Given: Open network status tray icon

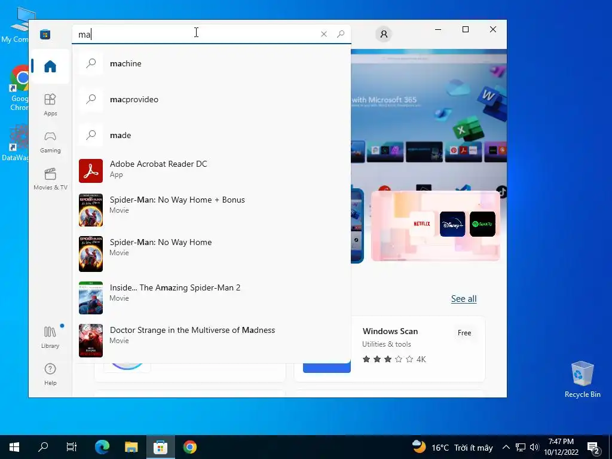Looking at the screenshot, I should pyautogui.click(x=521, y=447).
